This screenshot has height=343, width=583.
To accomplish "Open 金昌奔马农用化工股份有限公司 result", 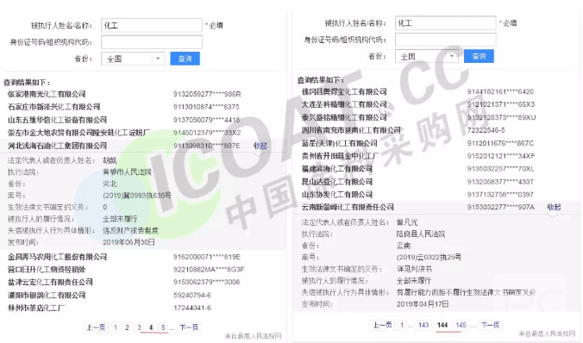I will coord(57,257).
